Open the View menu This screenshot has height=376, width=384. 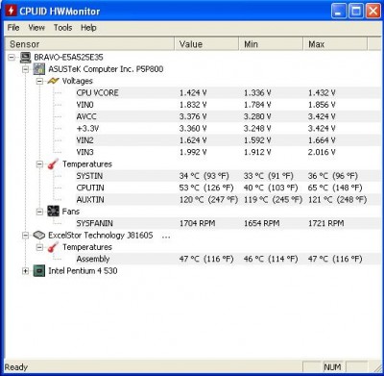[36, 28]
